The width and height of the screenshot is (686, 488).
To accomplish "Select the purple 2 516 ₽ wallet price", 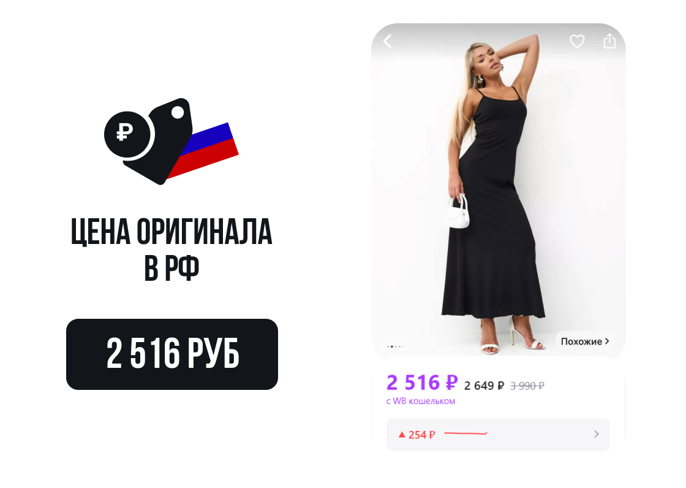I will coord(422,383).
